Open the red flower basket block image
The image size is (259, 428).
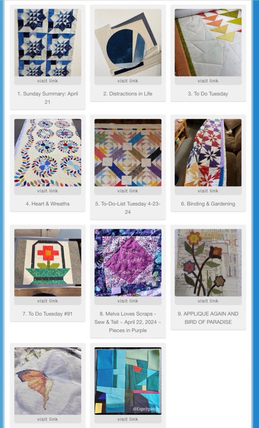48,263
